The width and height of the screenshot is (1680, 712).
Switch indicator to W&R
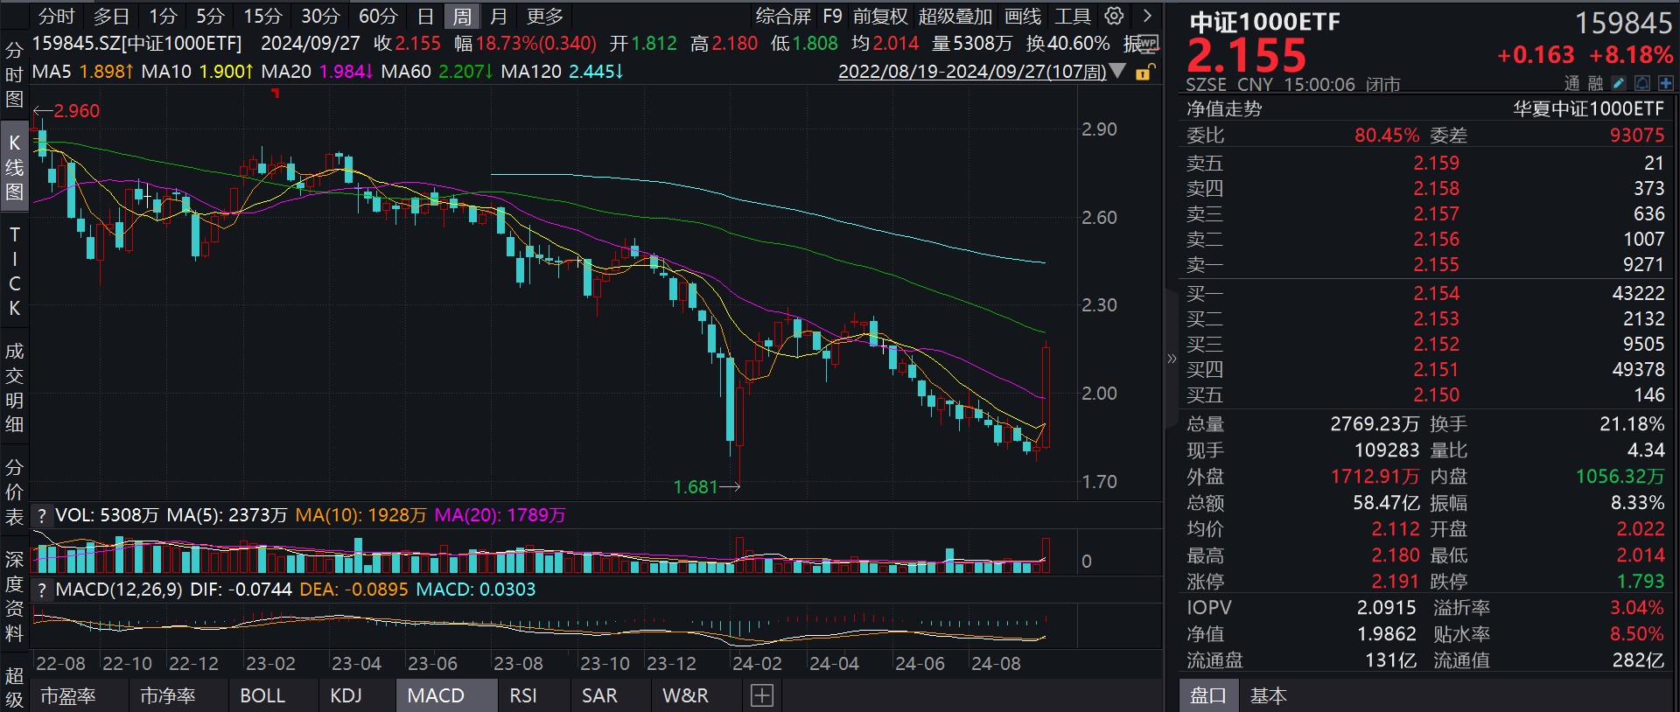(685, 696)
